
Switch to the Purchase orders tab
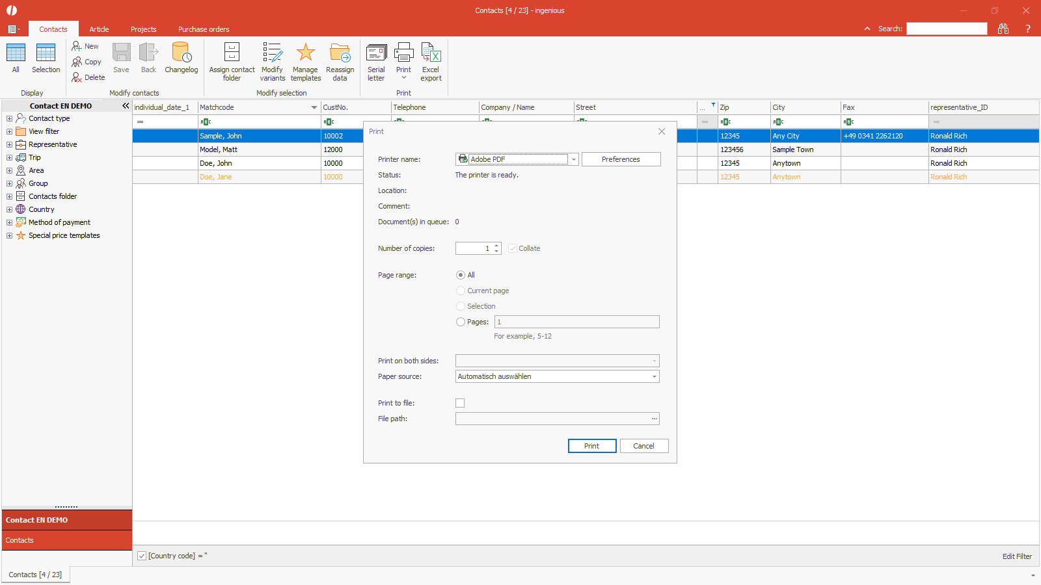tap(204, 29)
